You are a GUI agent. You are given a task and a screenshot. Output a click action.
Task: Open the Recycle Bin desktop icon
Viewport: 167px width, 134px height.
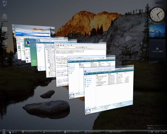point(5,4)
